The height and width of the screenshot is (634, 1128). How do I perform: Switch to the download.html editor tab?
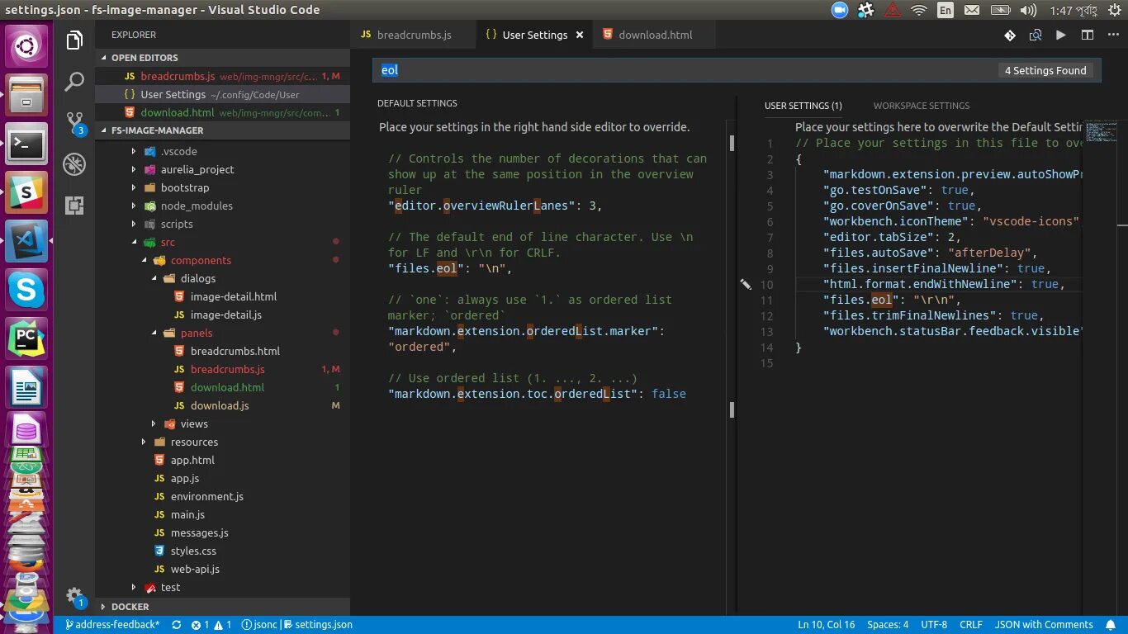(x=655, y=35)
